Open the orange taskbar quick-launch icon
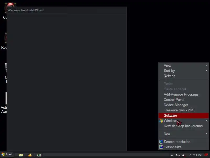Image resolution: width=210 pixels, height=158 pixels. (30, 155)
